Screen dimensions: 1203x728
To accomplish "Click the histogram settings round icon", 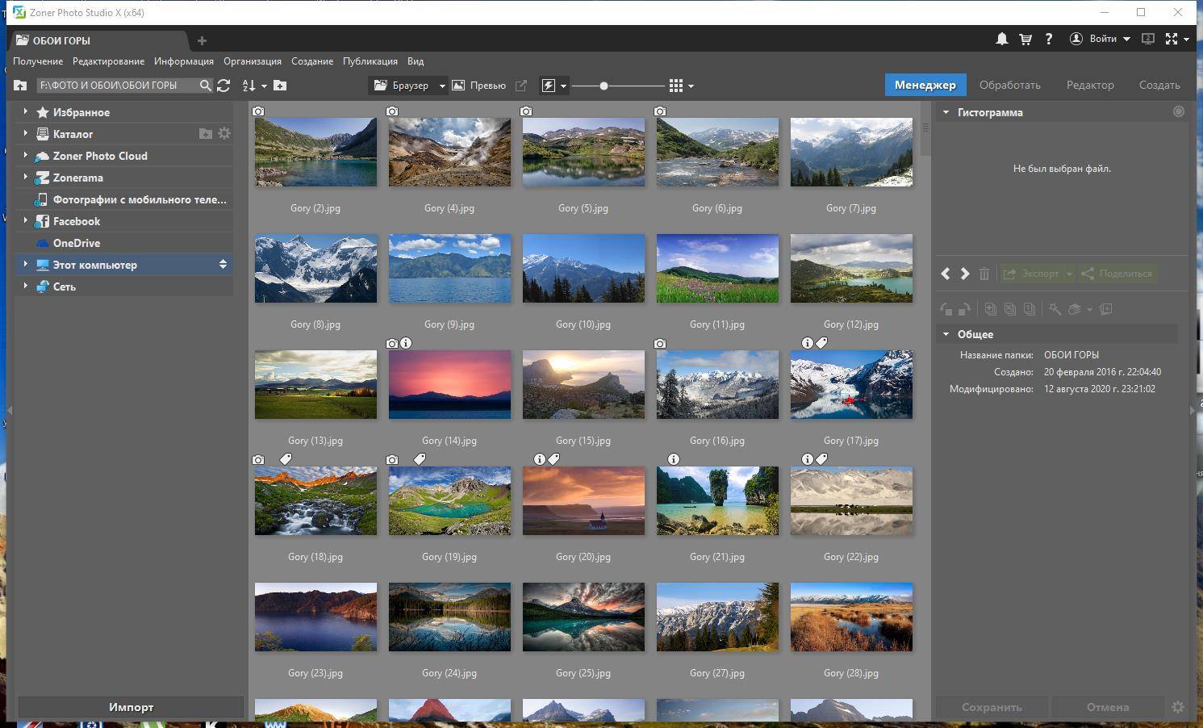I will (x=1179, y=112).
